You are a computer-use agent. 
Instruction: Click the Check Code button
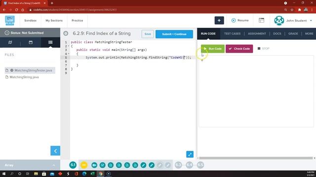[x=239, y=49]
